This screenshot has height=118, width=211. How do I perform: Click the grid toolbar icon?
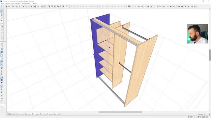(129, 7)
